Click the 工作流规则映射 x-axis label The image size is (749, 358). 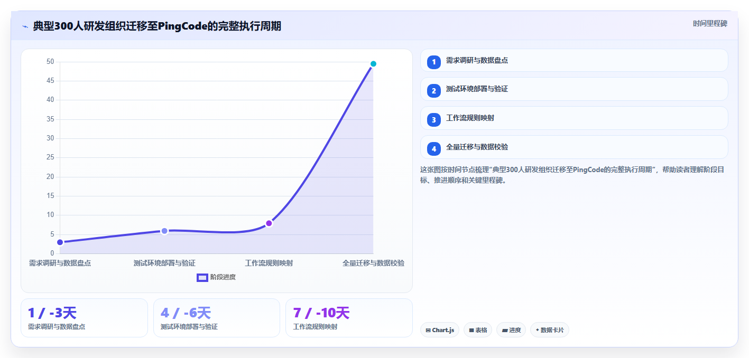269,263
